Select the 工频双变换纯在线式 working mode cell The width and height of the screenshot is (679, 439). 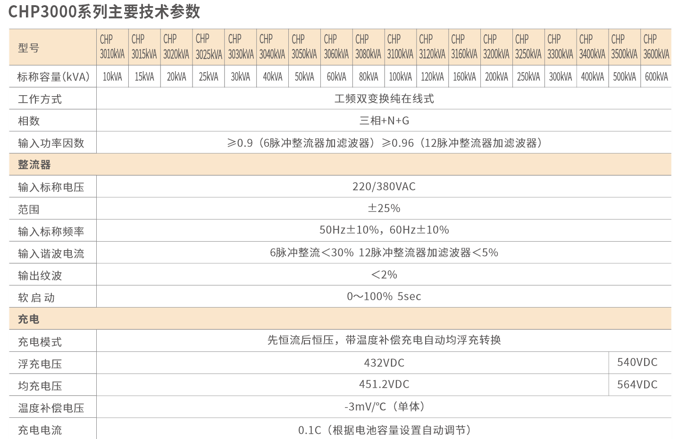point(384,99)
